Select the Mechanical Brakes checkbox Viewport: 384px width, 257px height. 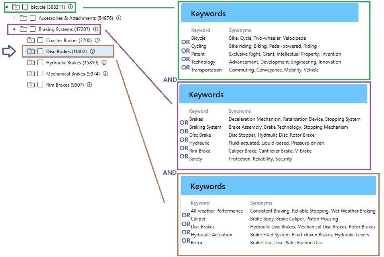pos(40,73)
